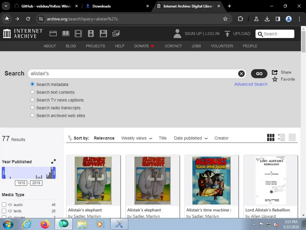Switch to compact list view
This screenshot has height=230, width=306.
292,137
